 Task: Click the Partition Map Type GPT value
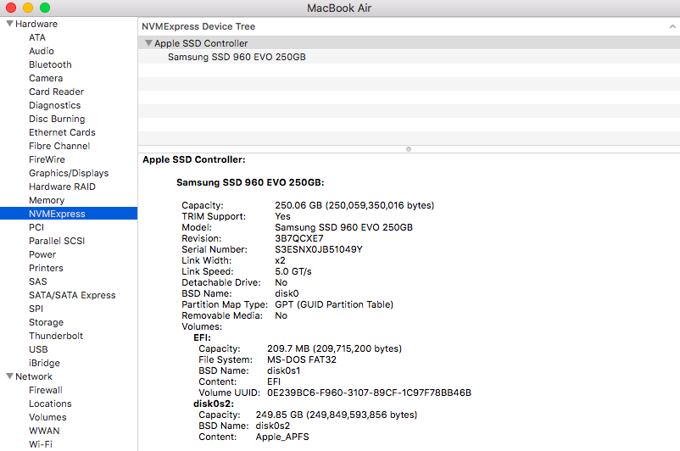click(x=334, y=304)
